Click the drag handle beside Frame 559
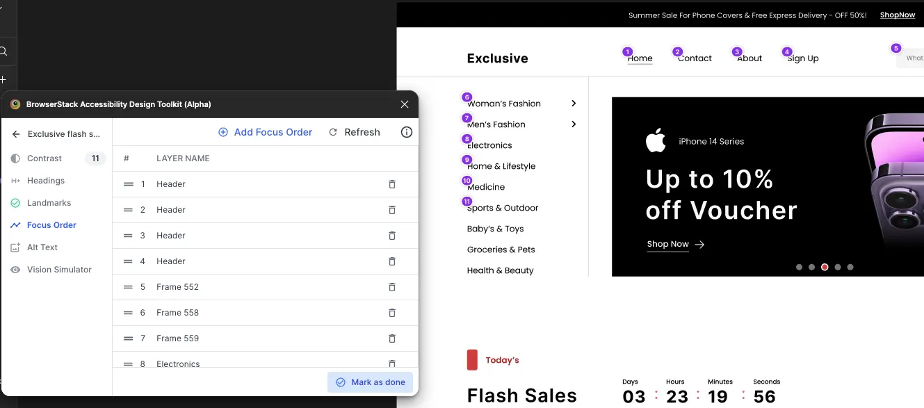Viewport: 924px width, 408px height. (x=128, y=338)
